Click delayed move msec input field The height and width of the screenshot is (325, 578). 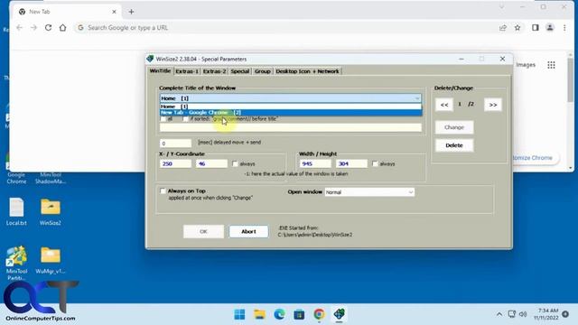[175, 143]
